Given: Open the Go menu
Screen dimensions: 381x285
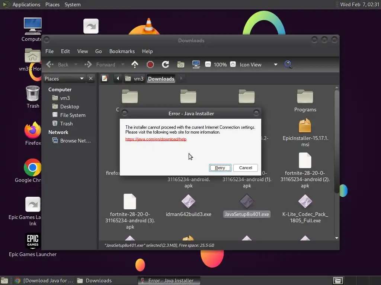Looking at the screenshot, I should [98, 51].
